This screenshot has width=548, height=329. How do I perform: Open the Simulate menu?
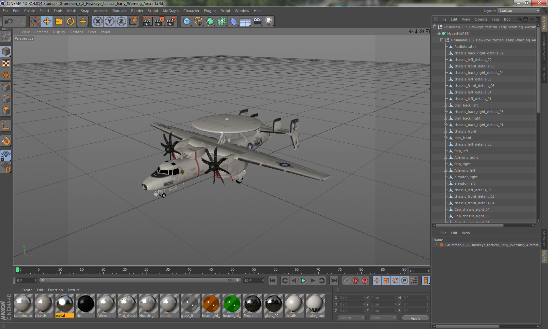(x=119, y=11)
